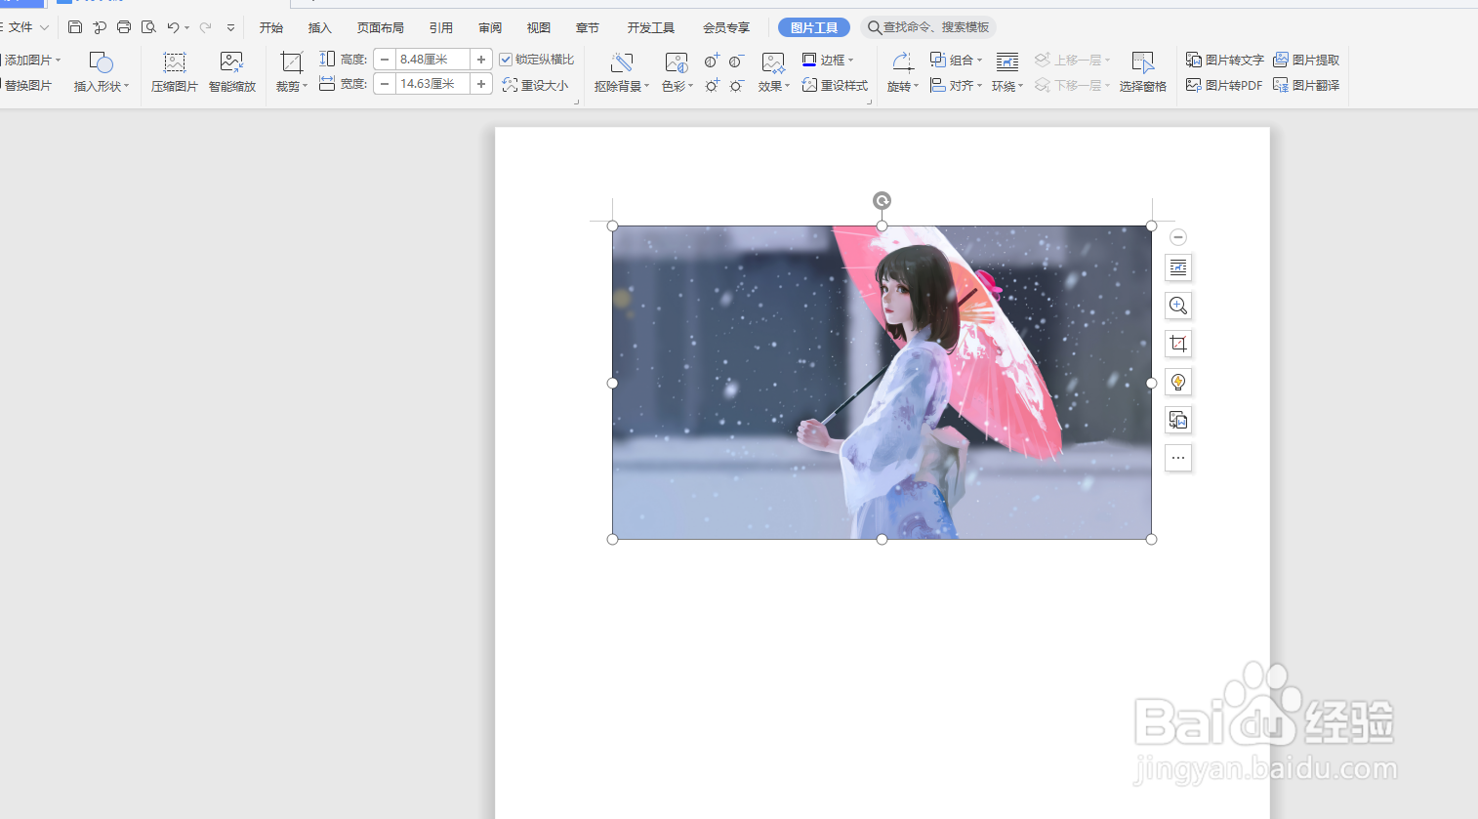This screenshot has height=819, width=1478.
Task: Click the width field showing 14.63厘米
Action: 432,84
